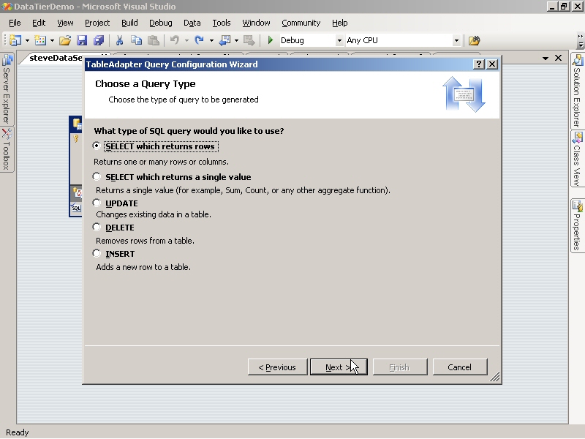Choose the UPDATE query type radio button
Viewport: 585px width, 439px height.
pyautogui.click(x=97, y=203)
